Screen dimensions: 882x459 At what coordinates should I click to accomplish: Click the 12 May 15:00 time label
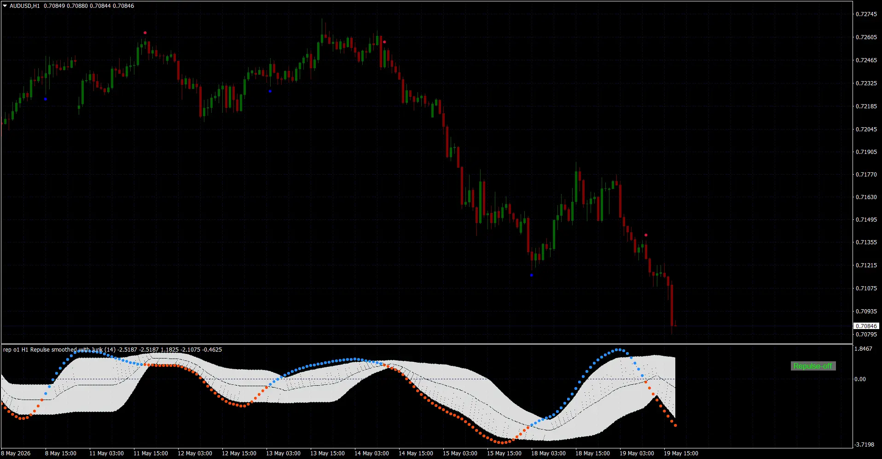(x=239, y=453)
